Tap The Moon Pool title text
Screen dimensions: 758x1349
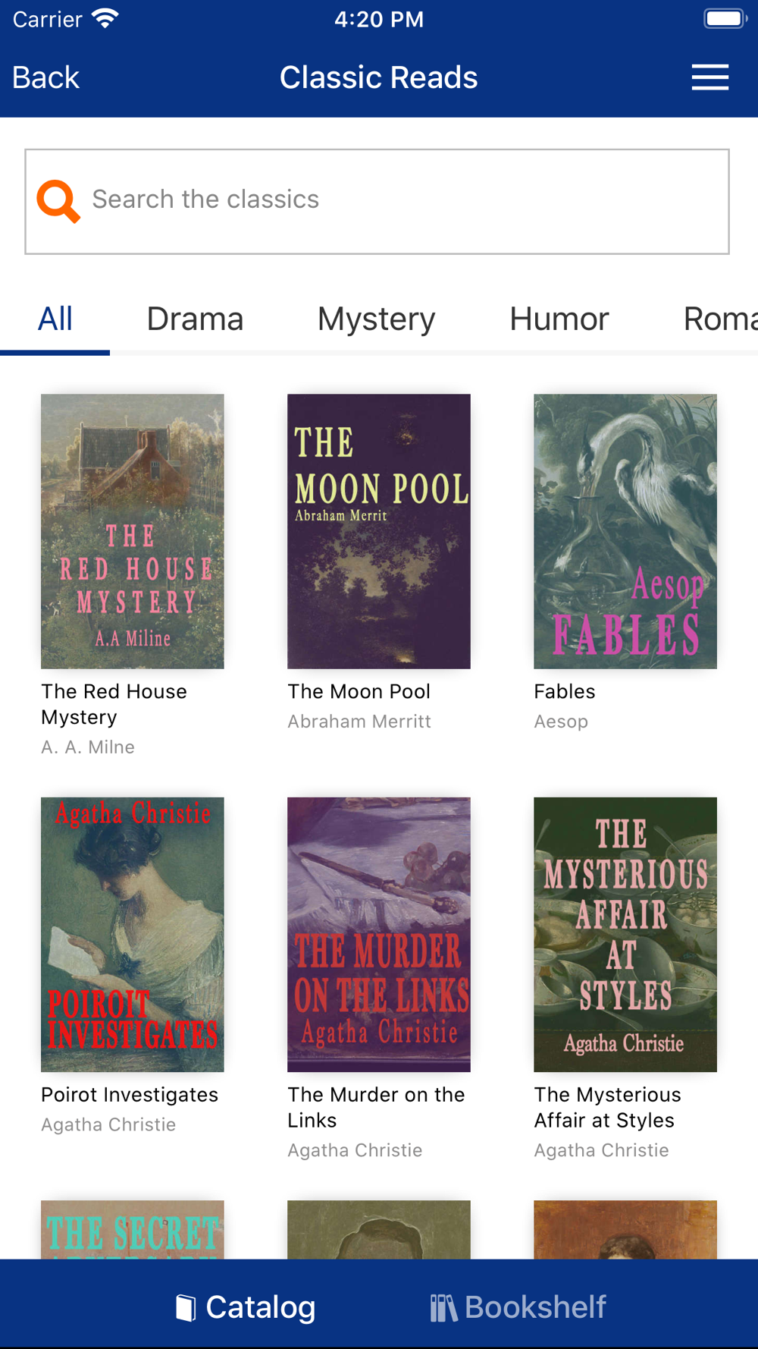point(359,691)
